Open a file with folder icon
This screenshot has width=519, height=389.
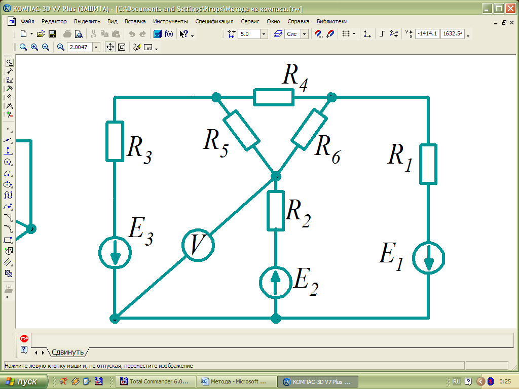click(41, 34)
